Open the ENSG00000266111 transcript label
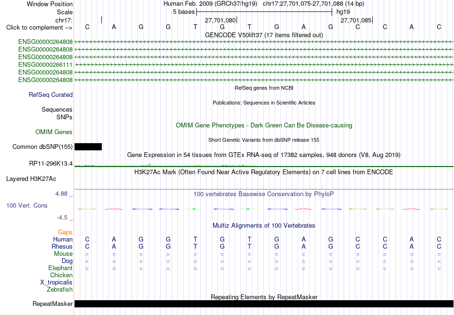Viewport: 454px width, 315px height. [45, 64]
